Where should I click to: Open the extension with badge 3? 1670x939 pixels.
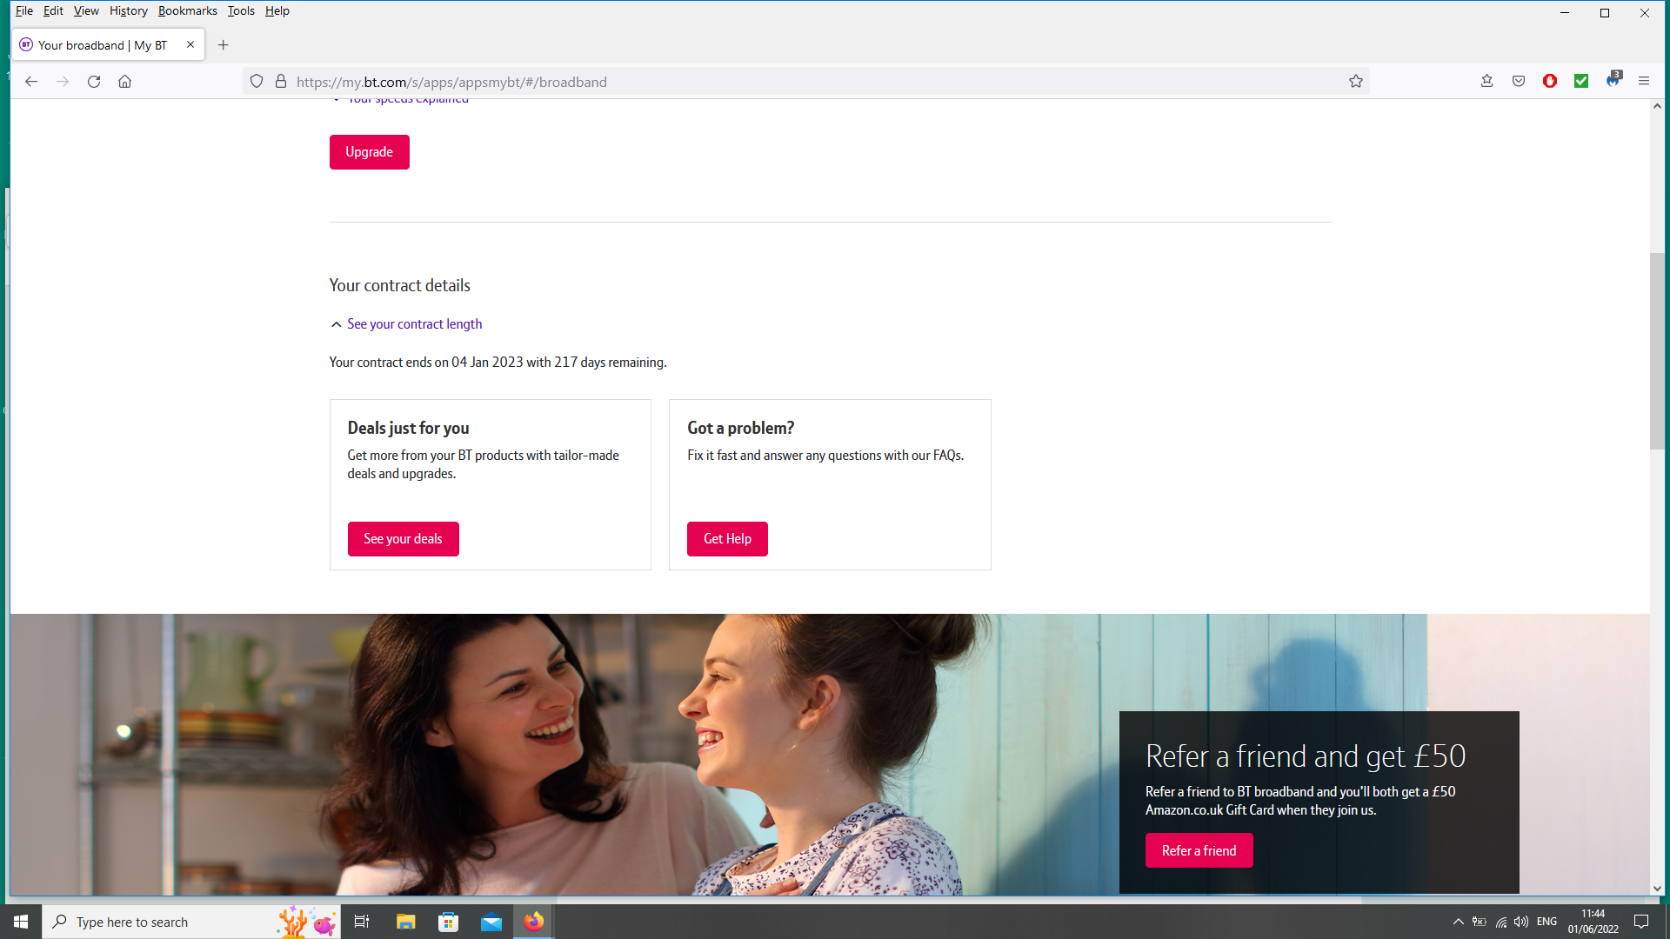click(x=1613, y=80)
